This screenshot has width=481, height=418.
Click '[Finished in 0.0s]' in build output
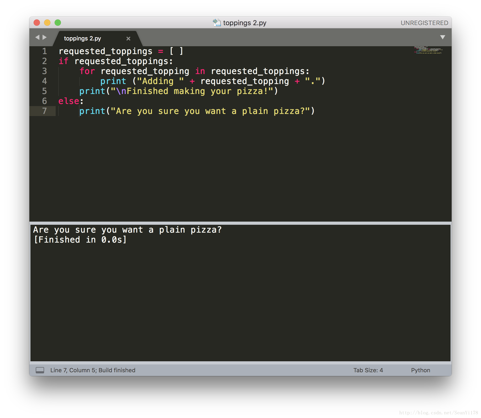(80, 240)
